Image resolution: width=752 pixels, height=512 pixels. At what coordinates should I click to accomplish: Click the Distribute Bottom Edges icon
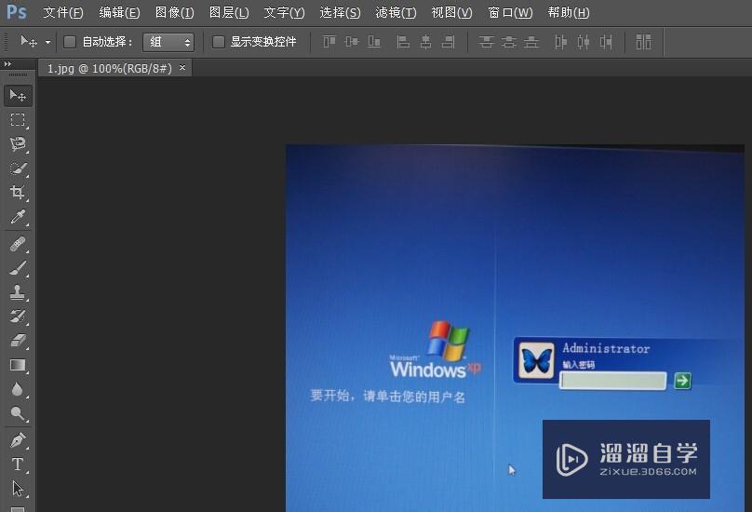[x=531, y=42]
